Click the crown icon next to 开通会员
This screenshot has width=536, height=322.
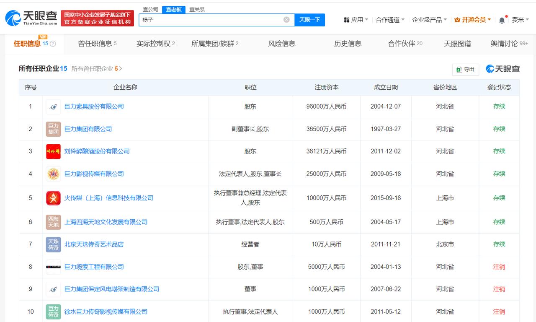457,20
